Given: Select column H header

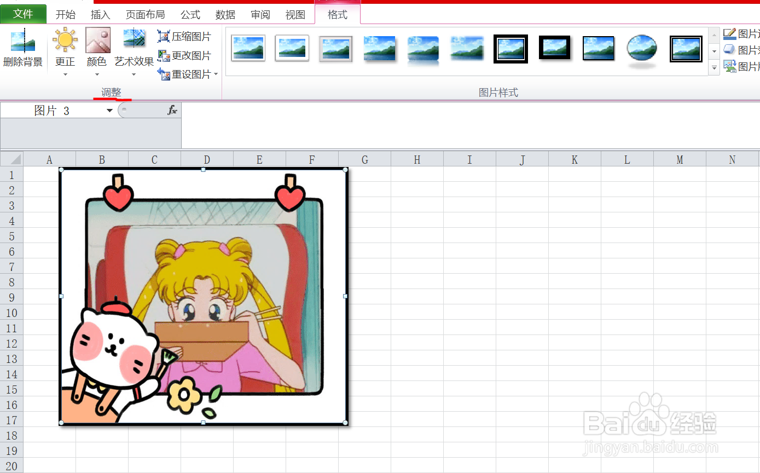Looking at the screenshot, I should [x=417, y=159].
